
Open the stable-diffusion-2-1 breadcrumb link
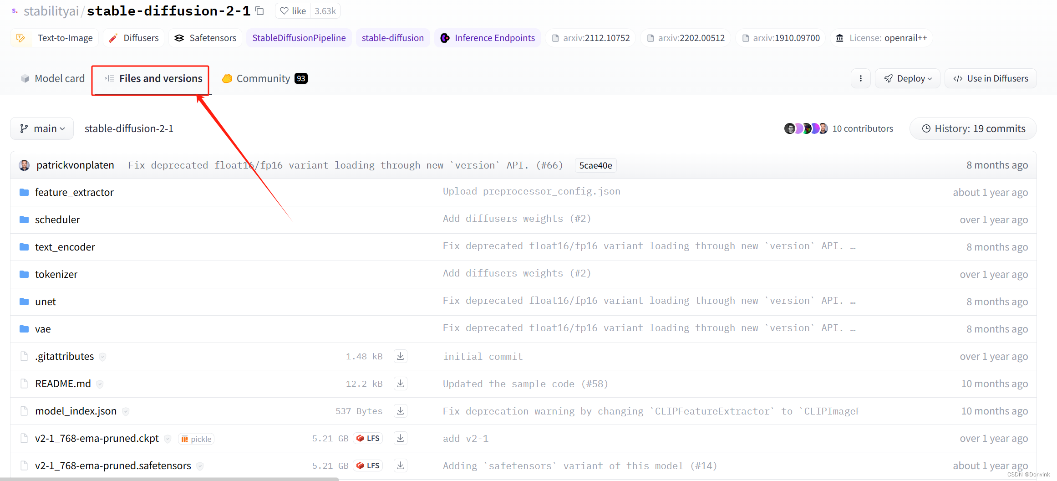click(x=129, y=129)
